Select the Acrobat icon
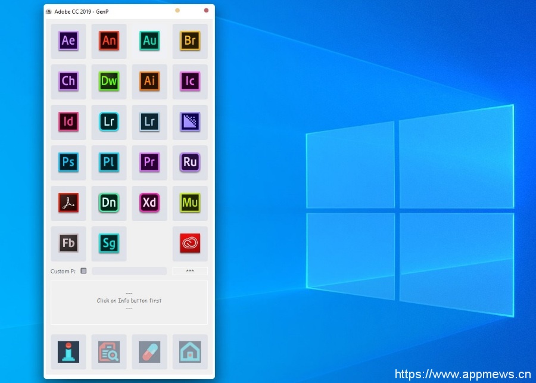 (68, 203)
